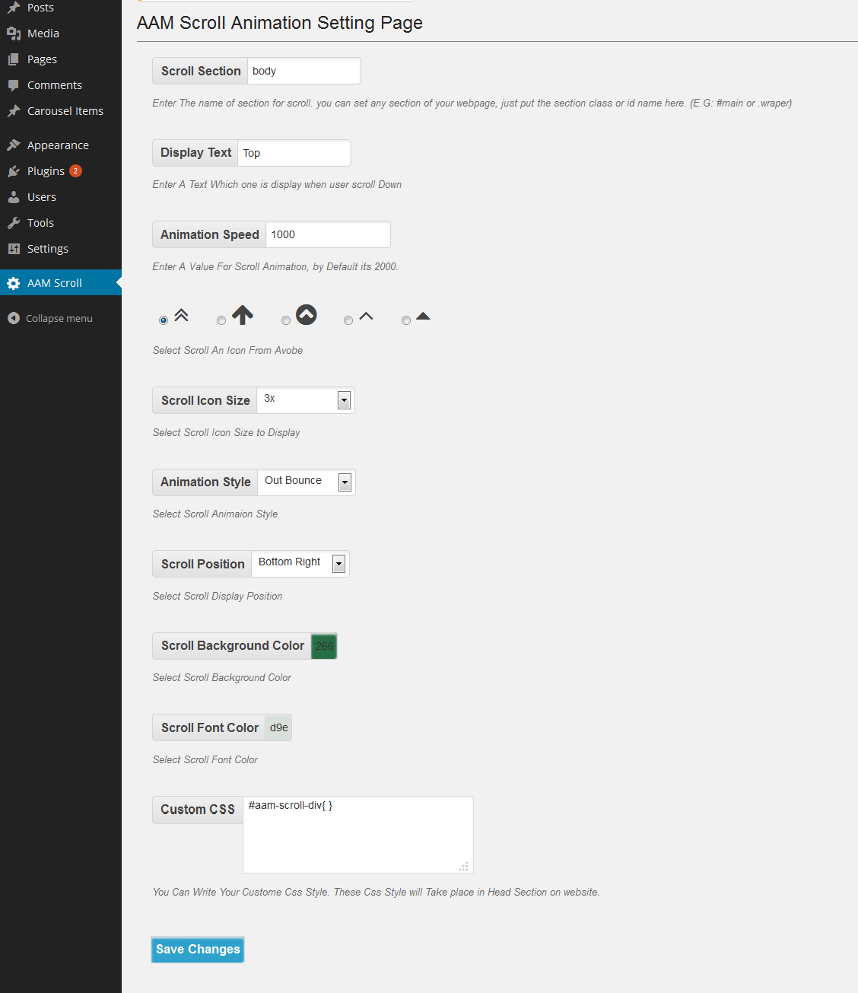858x993 pixels.
Task: Click the Settings sliders icon
Action: [14, 249]
